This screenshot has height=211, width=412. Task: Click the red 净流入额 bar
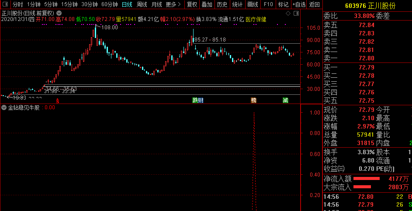[366, 179]
